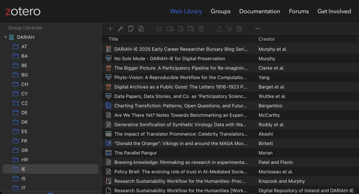Select item 'Generative Sonification of Synthetic Virology'
The image size is (359, 194).
(x=181, y=124)
